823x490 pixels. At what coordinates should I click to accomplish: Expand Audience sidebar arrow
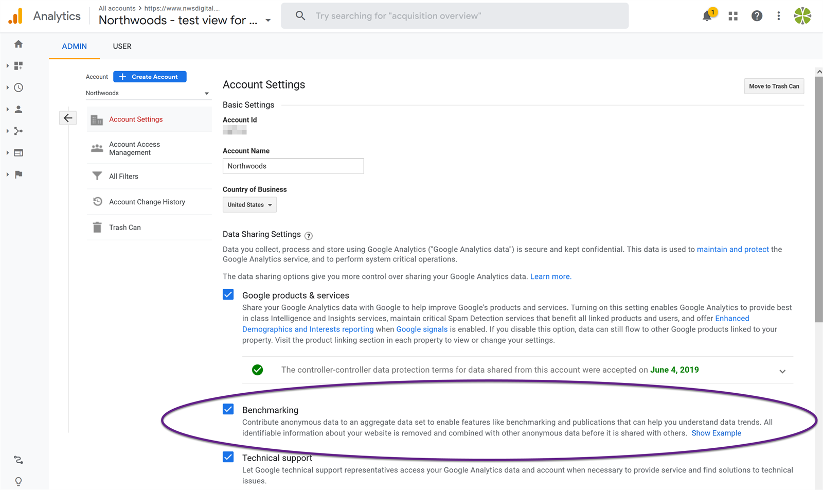tap(7, 109)
